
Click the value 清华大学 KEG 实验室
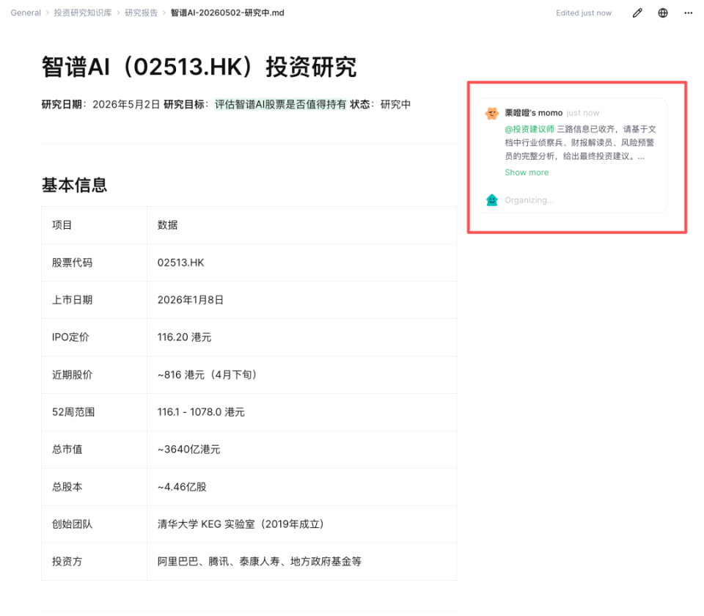click(206, 524)
